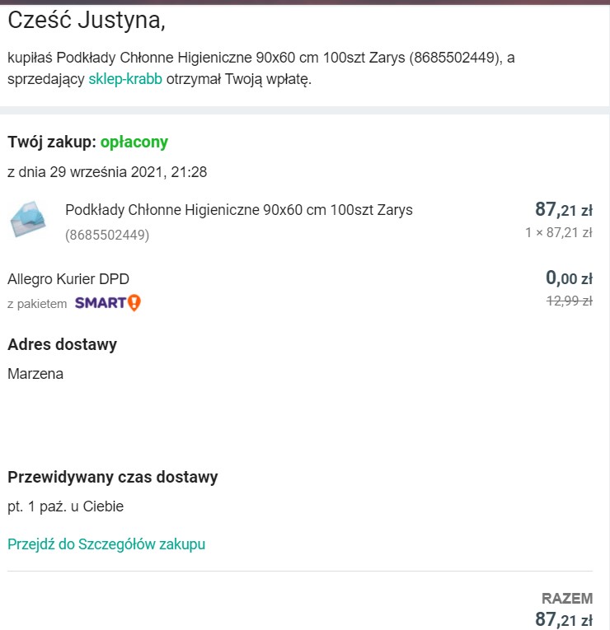Click the product thumbnail image
Image resolution: width=610 pixels, height=630 pixels.
click(29, 220)
